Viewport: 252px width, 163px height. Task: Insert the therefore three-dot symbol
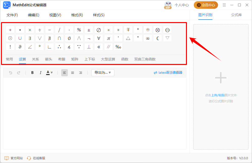pyautogui.click(x=59, y=47)
